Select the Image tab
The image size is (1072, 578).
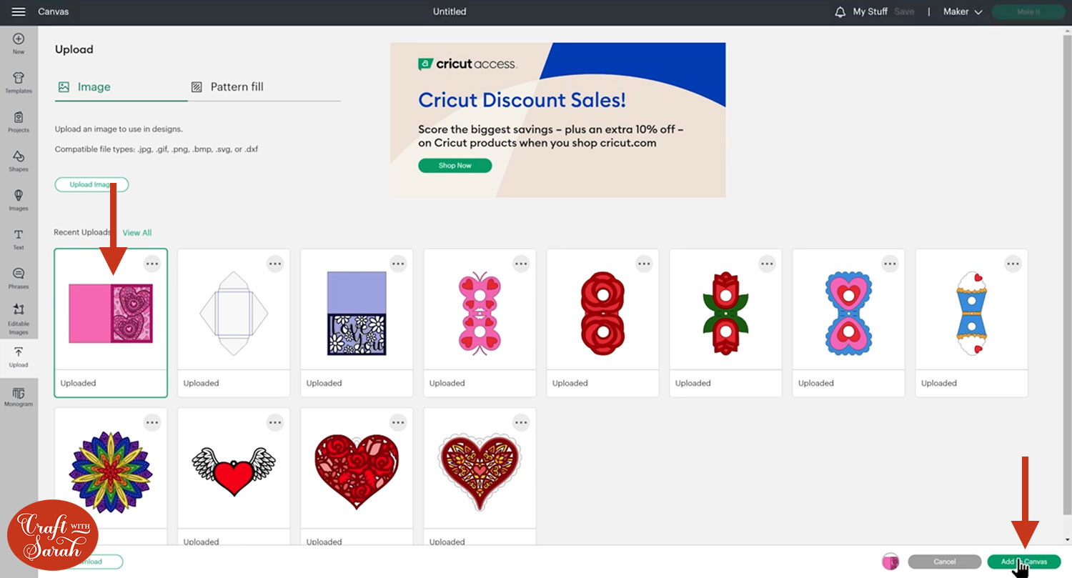point(85,87)
